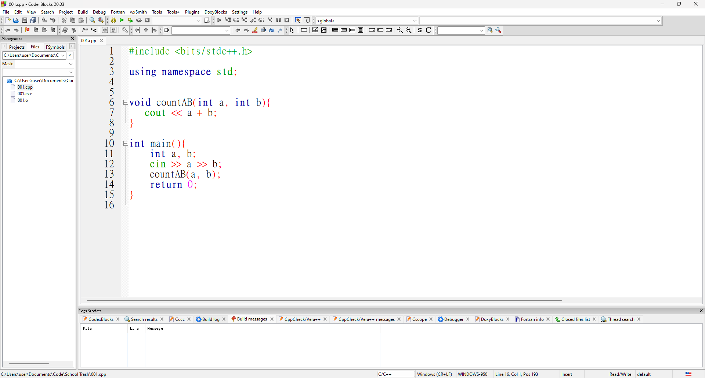Close the 001.cpp editor tab
Viewport: 705px width, 378px height.
102,41
